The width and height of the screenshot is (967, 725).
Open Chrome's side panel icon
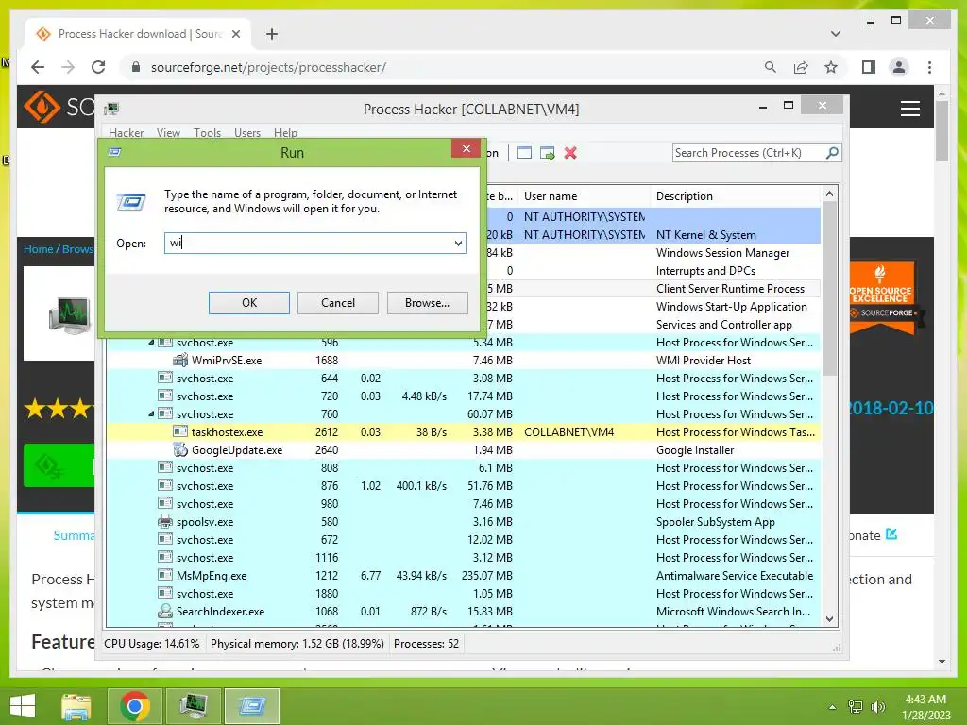click(x=869, y=67)
